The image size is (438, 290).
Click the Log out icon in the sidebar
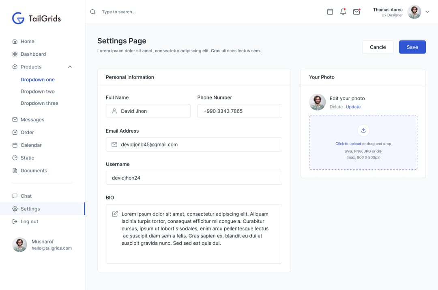[x=14, y=221]
